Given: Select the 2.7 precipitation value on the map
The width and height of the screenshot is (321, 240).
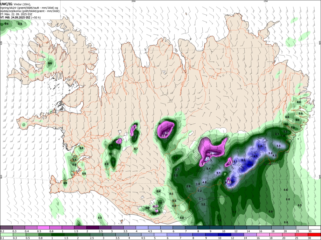Looking at the screenshot, I should click(x=177, y=169).
